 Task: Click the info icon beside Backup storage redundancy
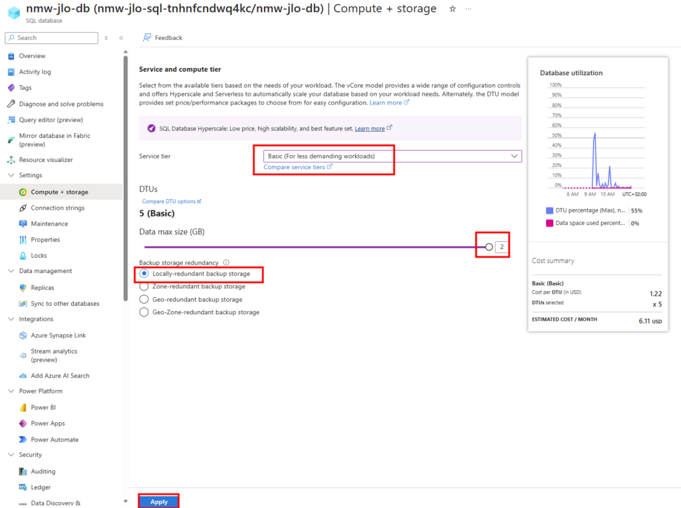tap(226, 263)
